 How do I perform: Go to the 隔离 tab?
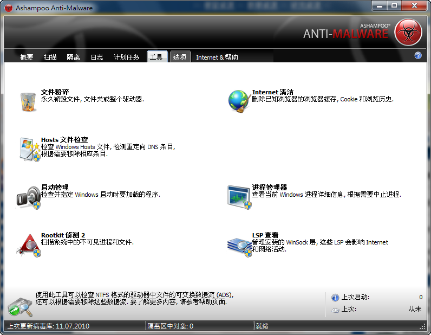(x=73, y=57)
